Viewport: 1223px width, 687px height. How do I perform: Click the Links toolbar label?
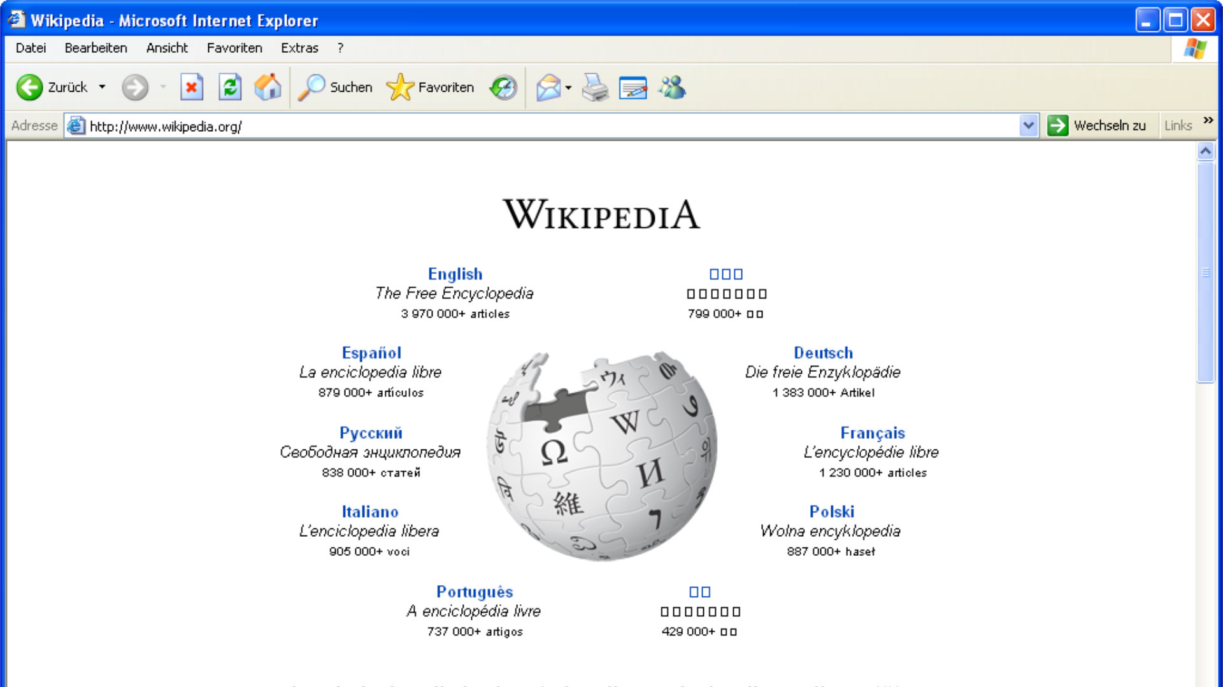click(1178, 125)
